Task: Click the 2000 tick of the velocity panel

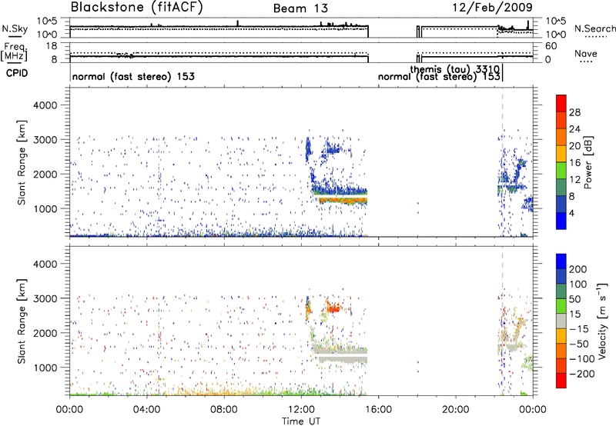Action: point(45,333)
